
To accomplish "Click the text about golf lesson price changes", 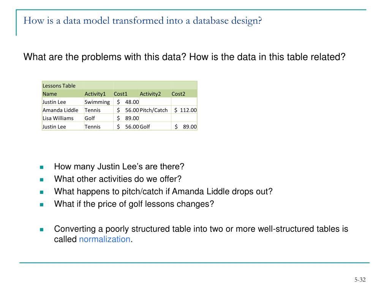I will [x=134, y=204].
